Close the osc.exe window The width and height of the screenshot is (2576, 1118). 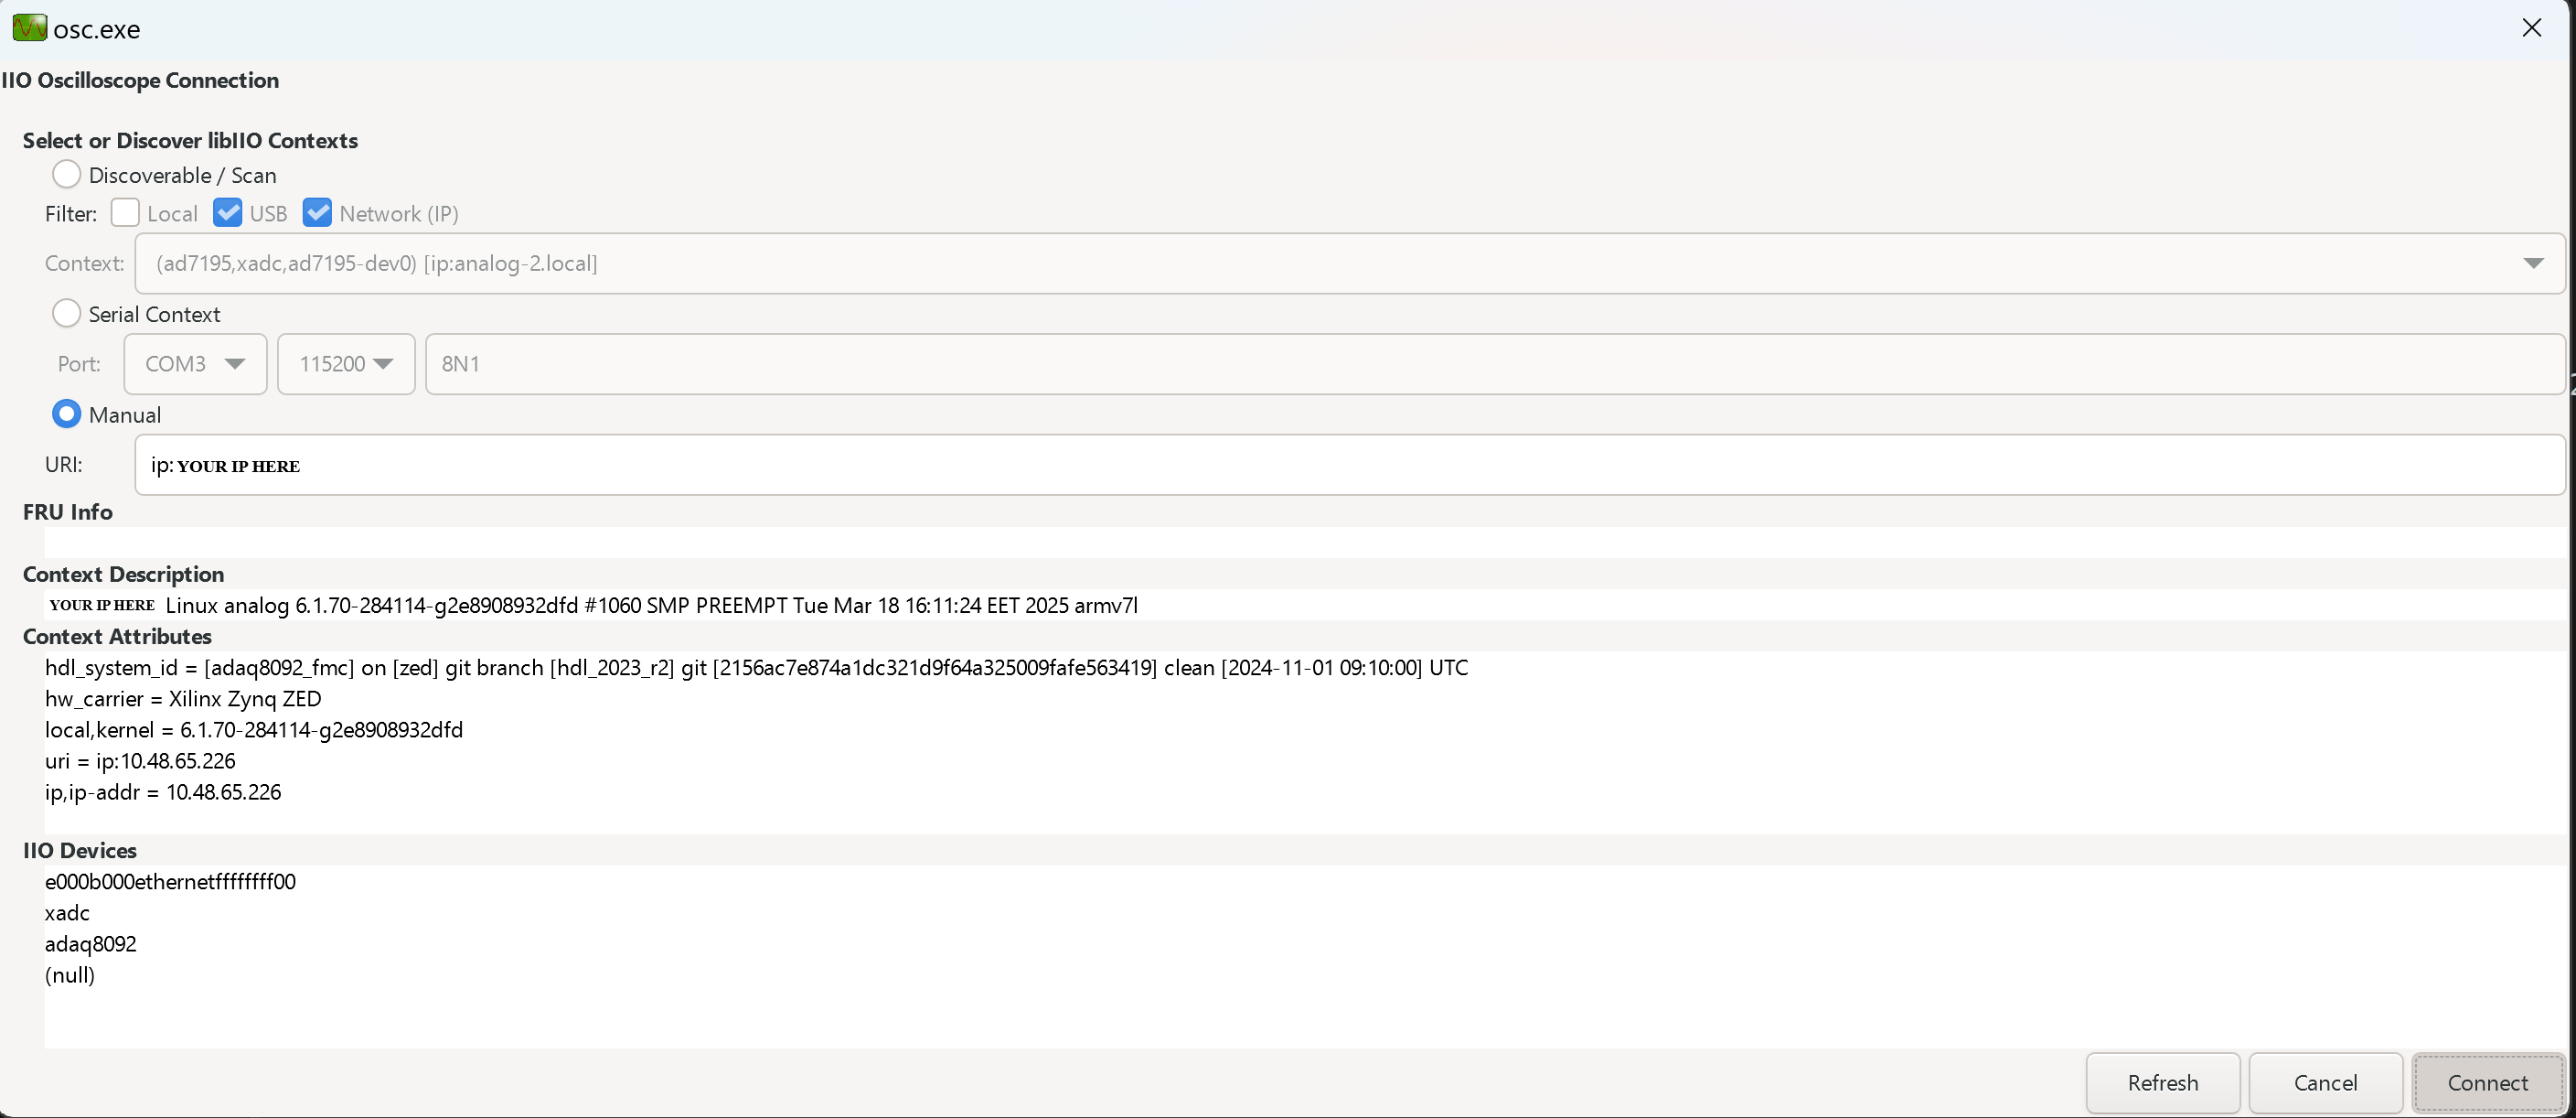click(2531, 28)
